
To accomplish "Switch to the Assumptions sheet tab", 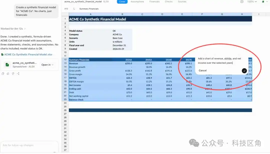I will click(x=137, y=1).
